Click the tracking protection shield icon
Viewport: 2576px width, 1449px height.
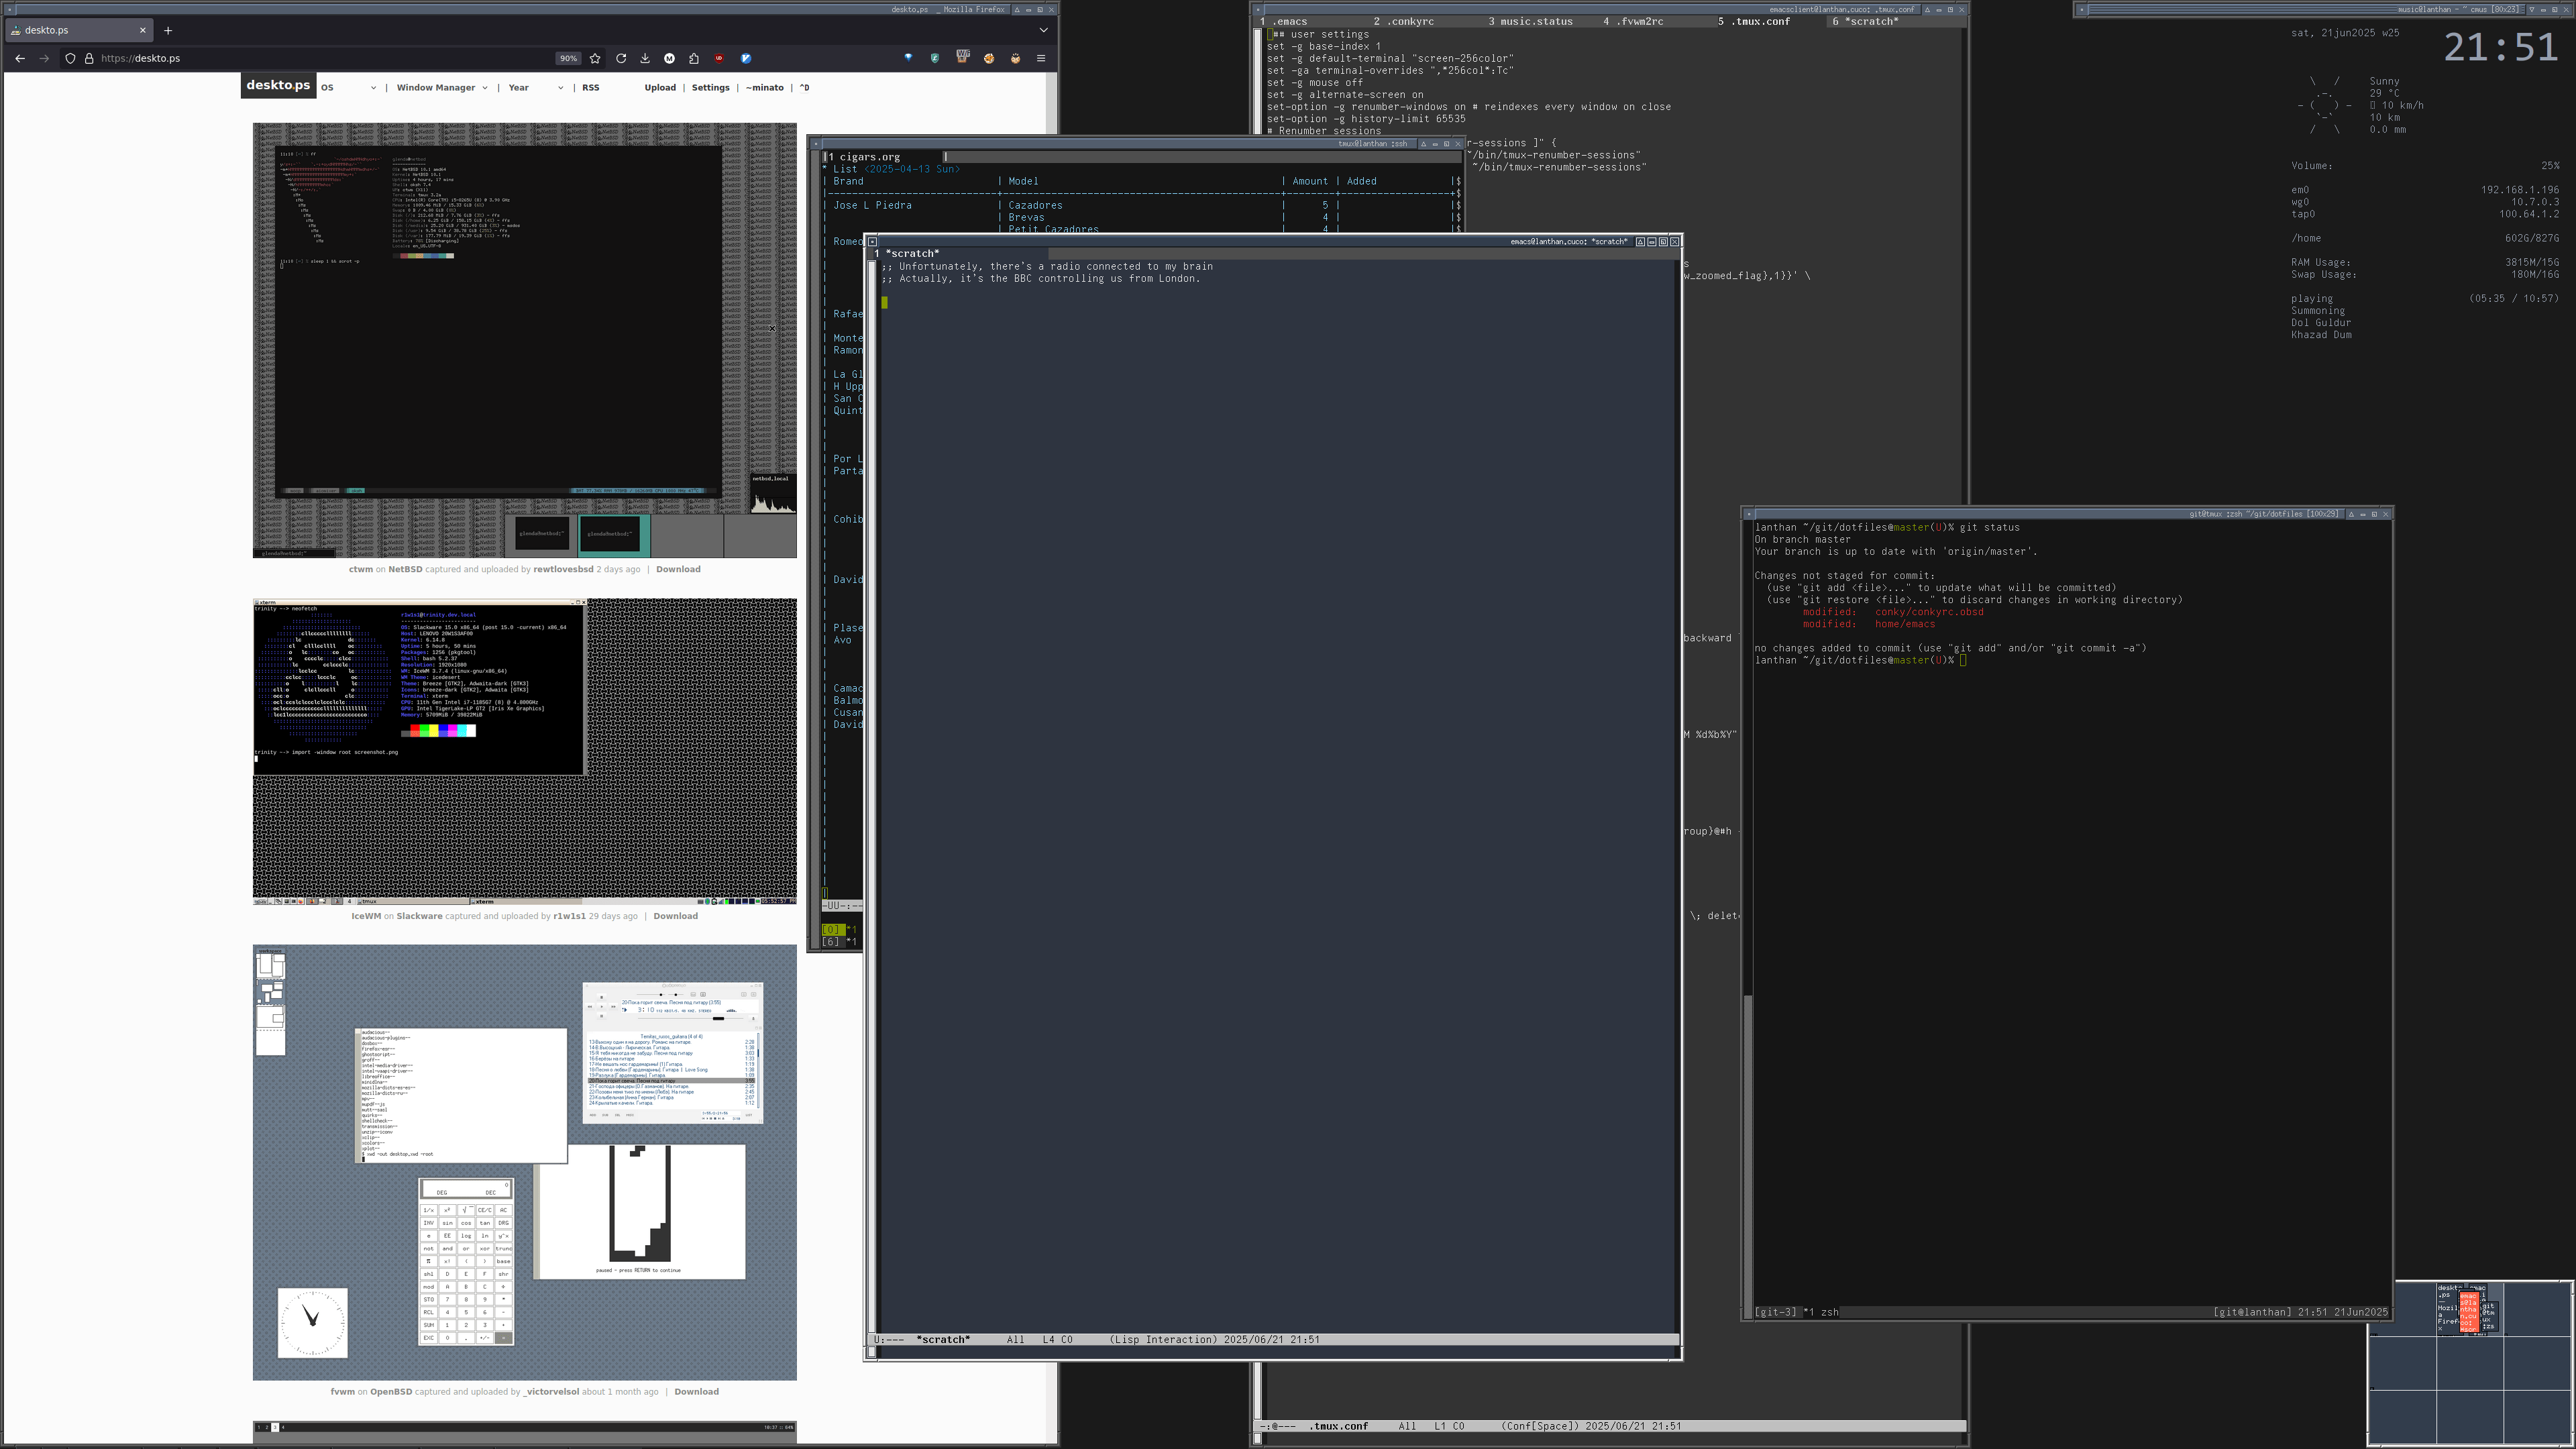[x=70, y=58]
